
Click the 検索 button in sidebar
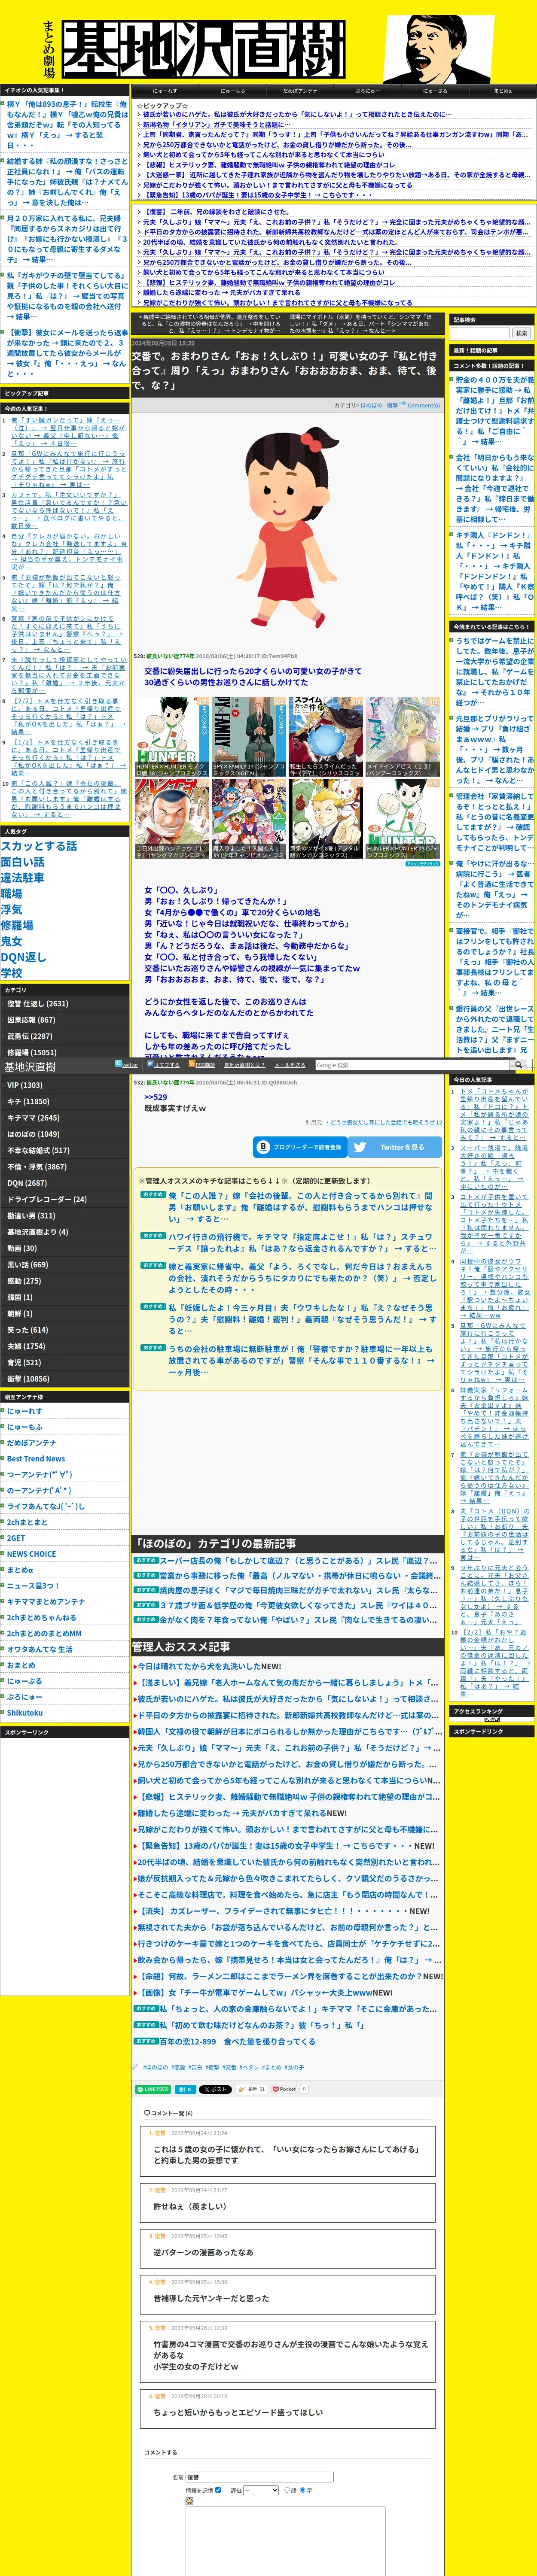coord(521,333)
